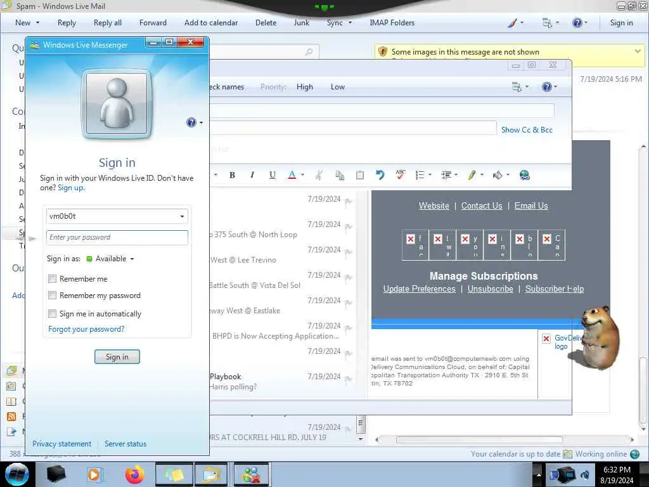Viewport: 649px width, 487px height.
Task: Open IMAP Folders
Action: (392, 23)
